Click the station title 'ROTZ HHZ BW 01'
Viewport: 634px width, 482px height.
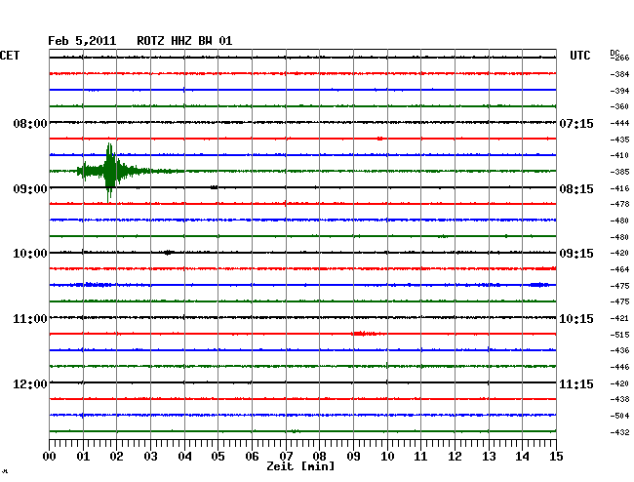point(184,41)
